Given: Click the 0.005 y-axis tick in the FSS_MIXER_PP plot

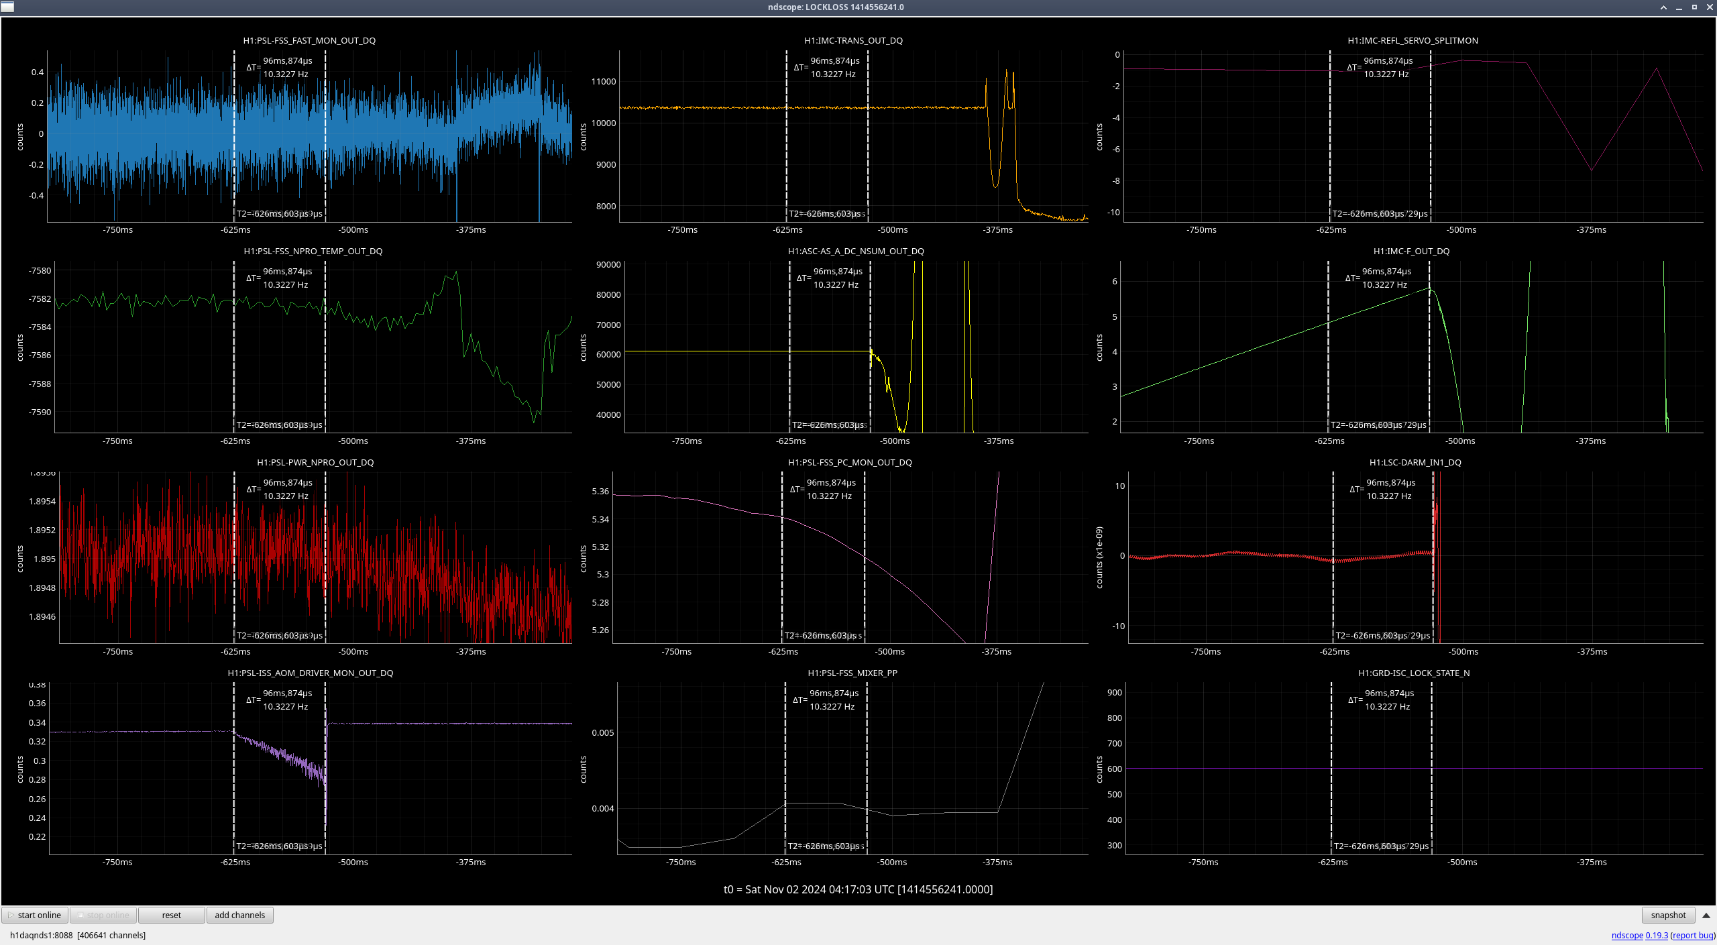Looking at the screenshot, I should [602, 732].
